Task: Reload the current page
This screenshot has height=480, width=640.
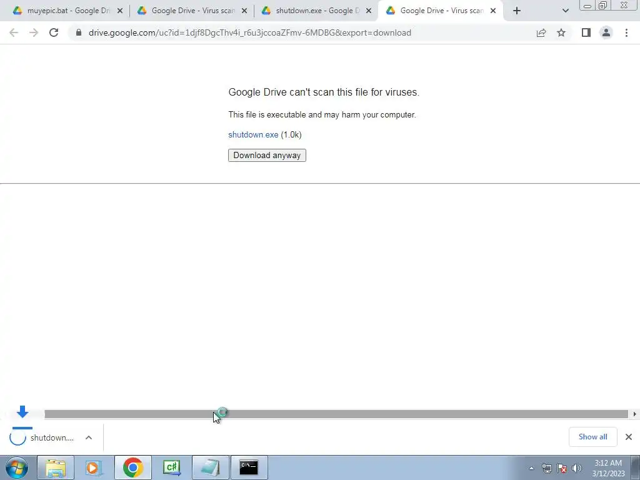Action: click(54, 32)
